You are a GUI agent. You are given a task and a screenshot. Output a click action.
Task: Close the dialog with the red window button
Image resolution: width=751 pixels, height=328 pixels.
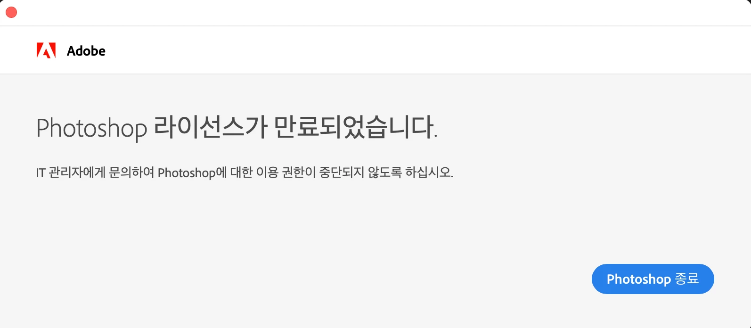point(11,13)
